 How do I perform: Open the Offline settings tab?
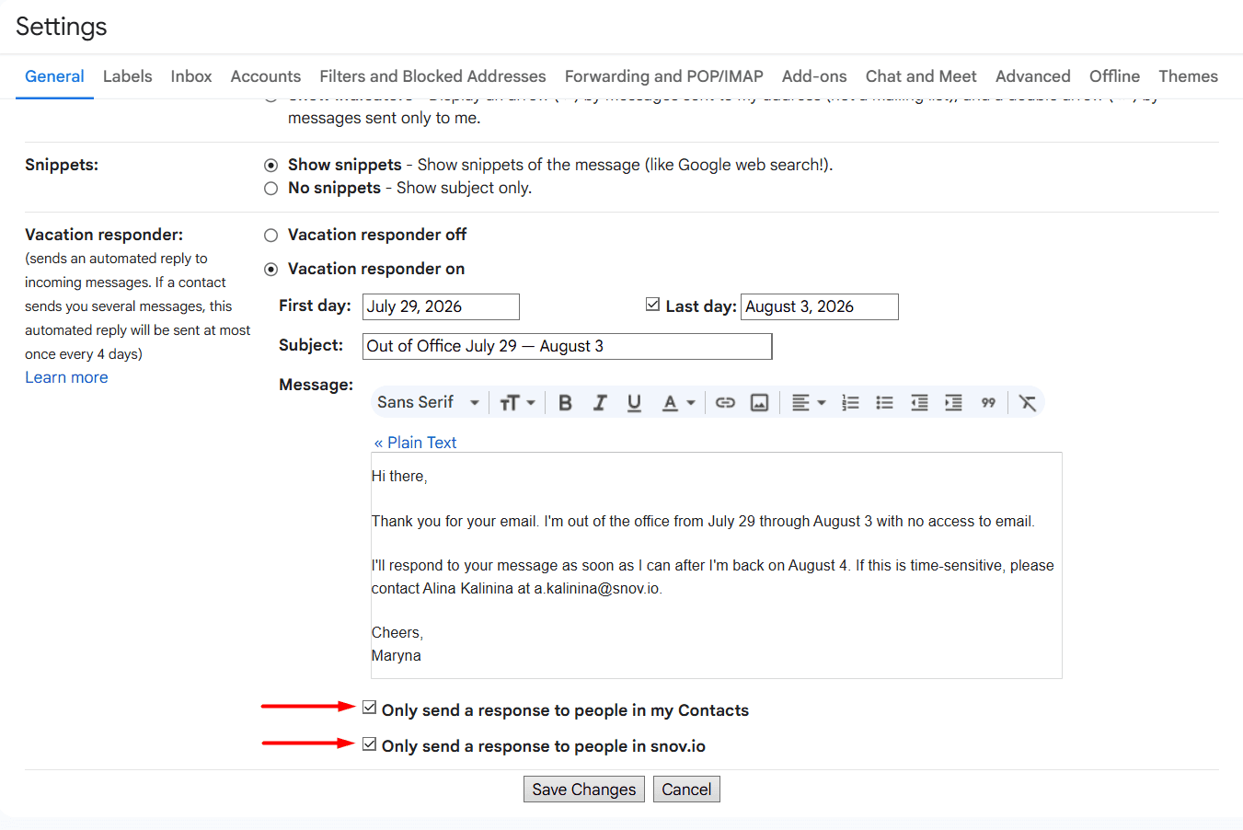point(1114,76)
